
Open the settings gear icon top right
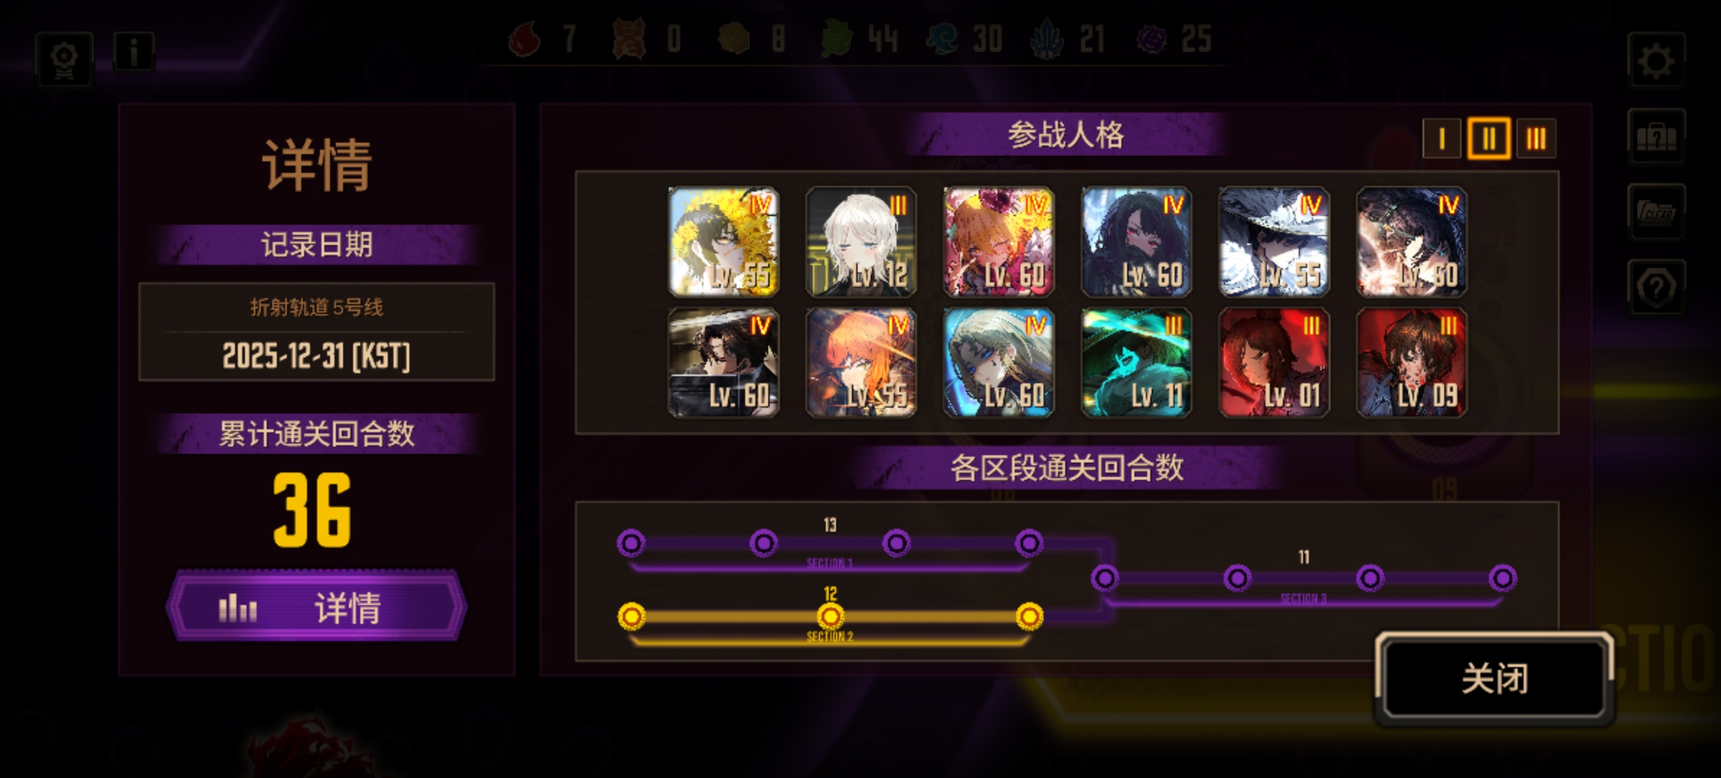click(1655, 61)
